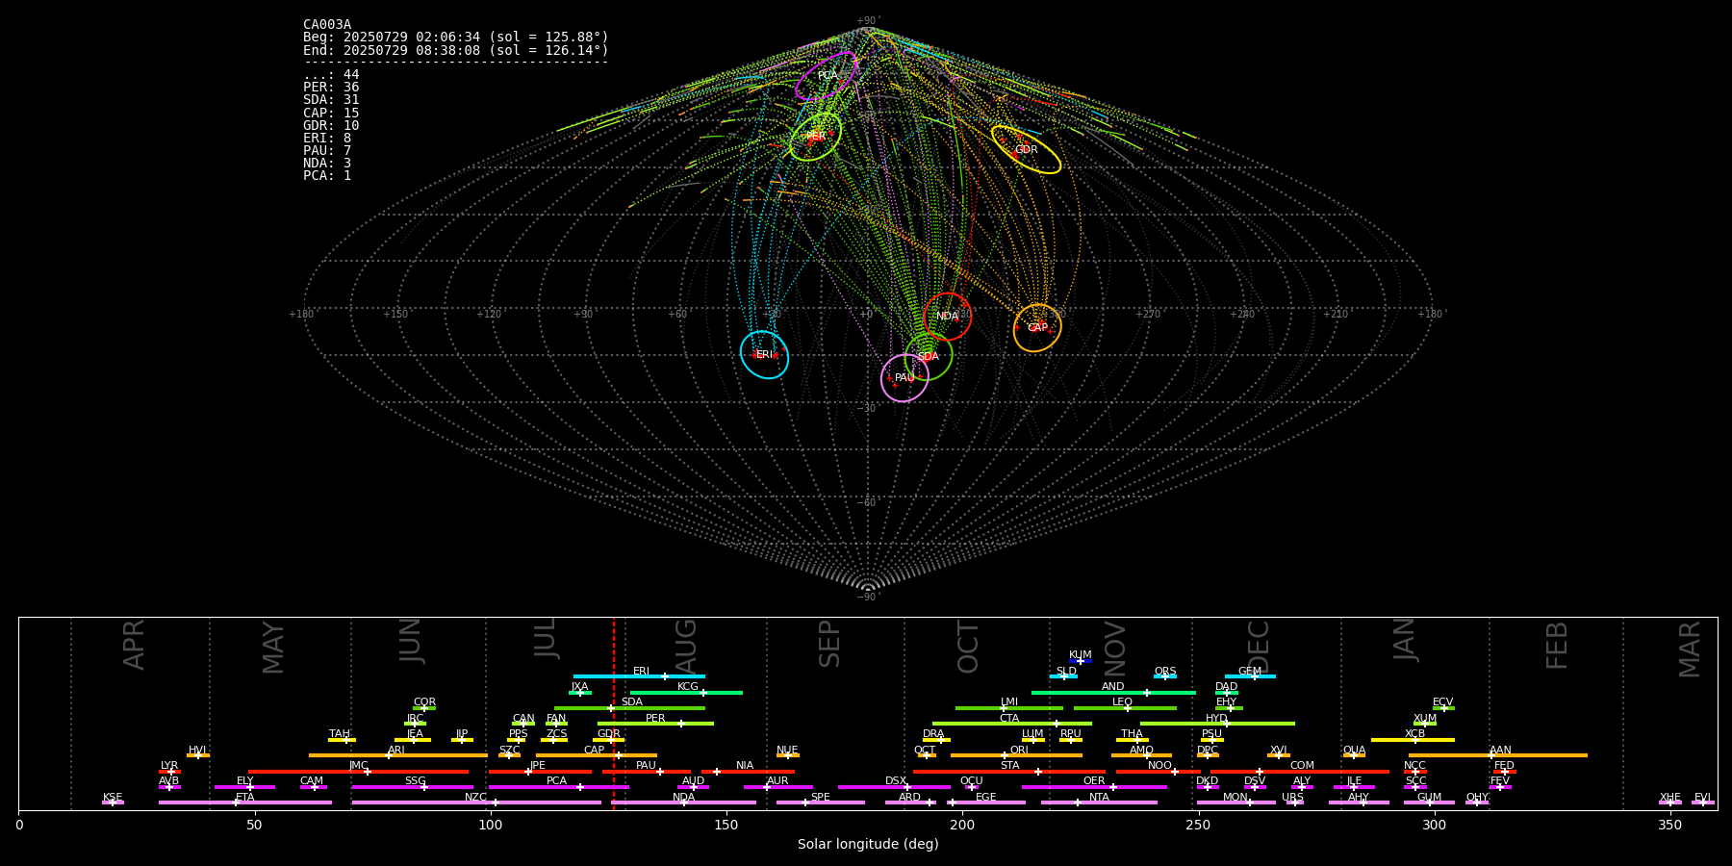Click the red dashed current solar longitude line
This screenshot has width=1732, height=866.
(x=614, y=713)
